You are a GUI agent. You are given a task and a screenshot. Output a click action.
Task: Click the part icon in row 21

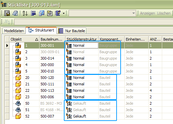[18, 84]
